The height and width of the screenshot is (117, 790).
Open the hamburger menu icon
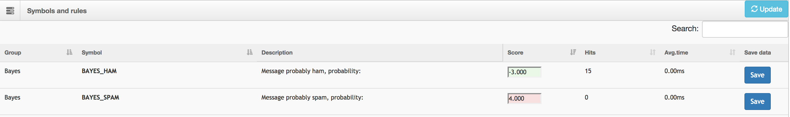[10, 11]
